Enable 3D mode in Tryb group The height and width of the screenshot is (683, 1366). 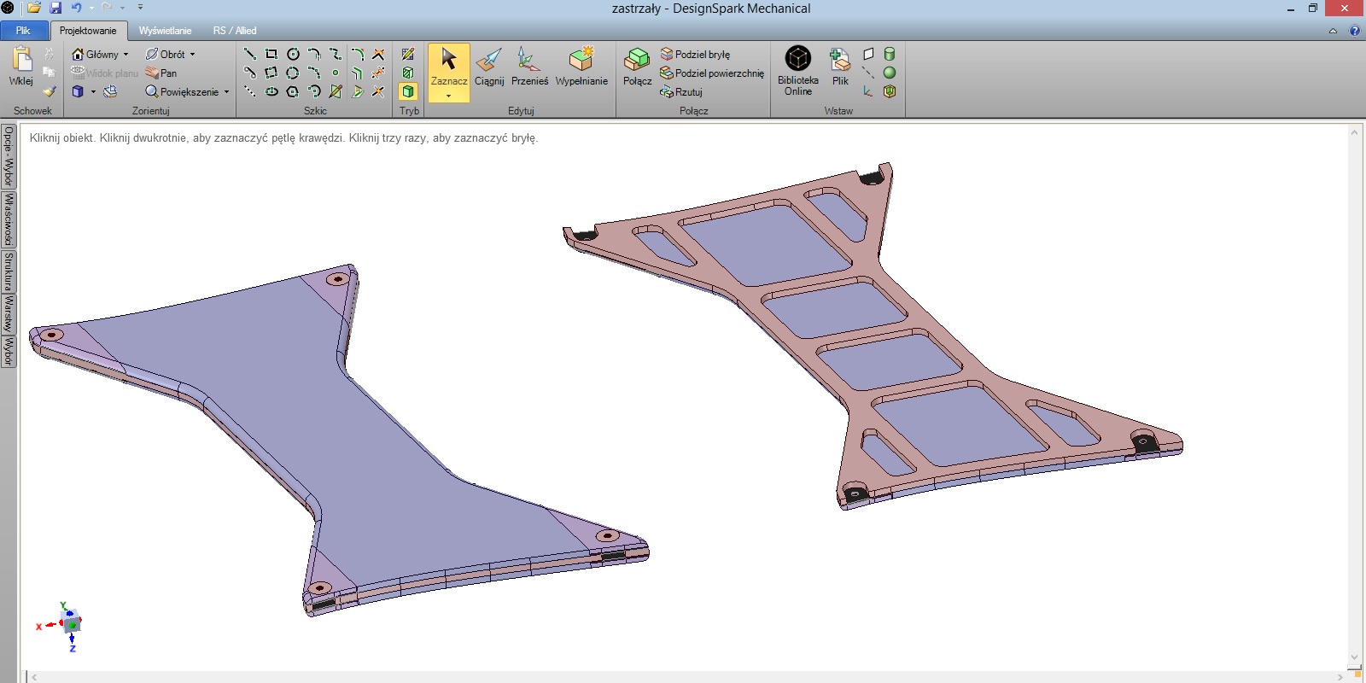(x=408, y=91)
